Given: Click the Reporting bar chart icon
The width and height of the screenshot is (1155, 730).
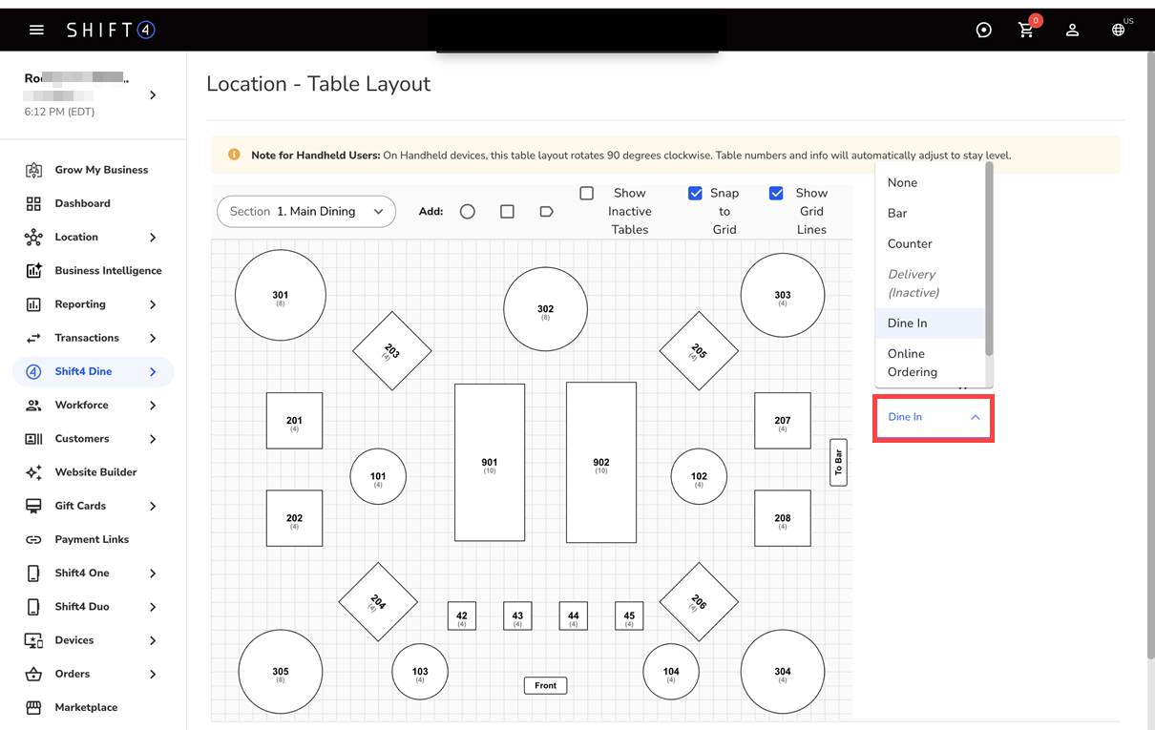Looking at the screenshot, I should pyautogui.click(x=33, y=304).
